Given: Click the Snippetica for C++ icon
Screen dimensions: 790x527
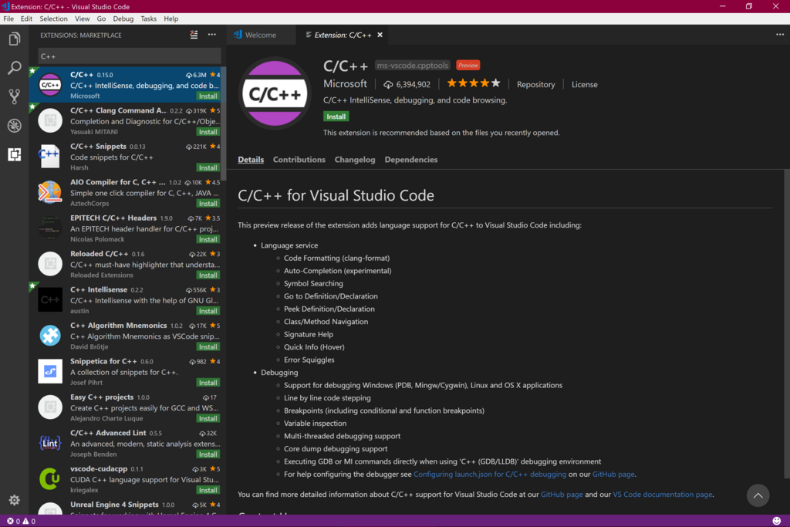Looking at the screenshot, I should click(x=50, y=371).
